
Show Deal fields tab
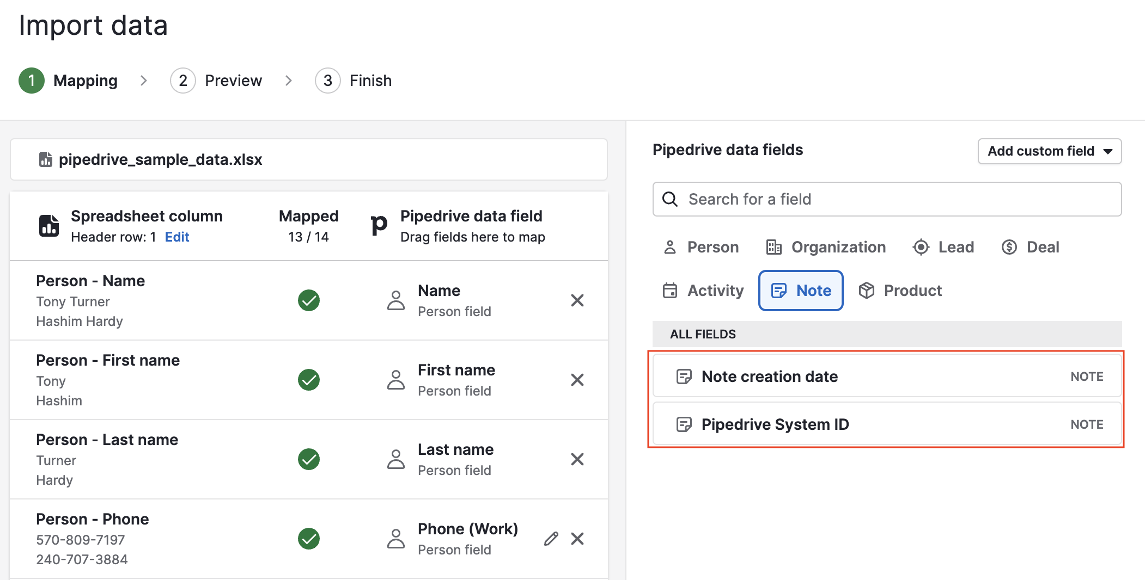point(1030,247)
